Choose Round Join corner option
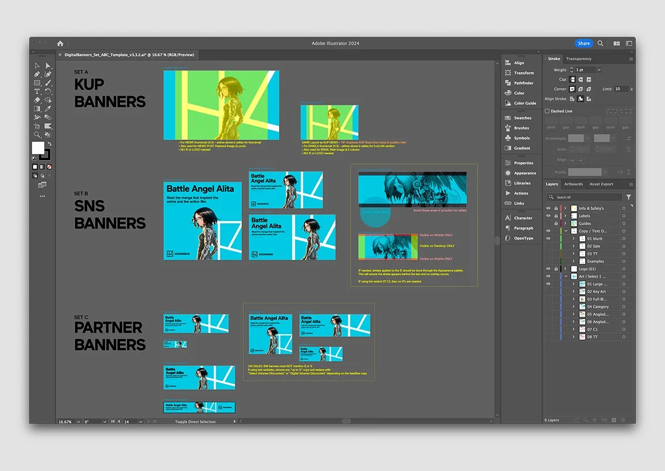Screen dimensions: 665x471 [580, 89]
